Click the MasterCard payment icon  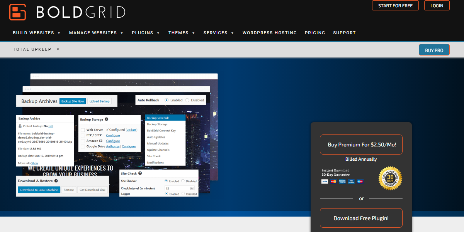(333, 181)
